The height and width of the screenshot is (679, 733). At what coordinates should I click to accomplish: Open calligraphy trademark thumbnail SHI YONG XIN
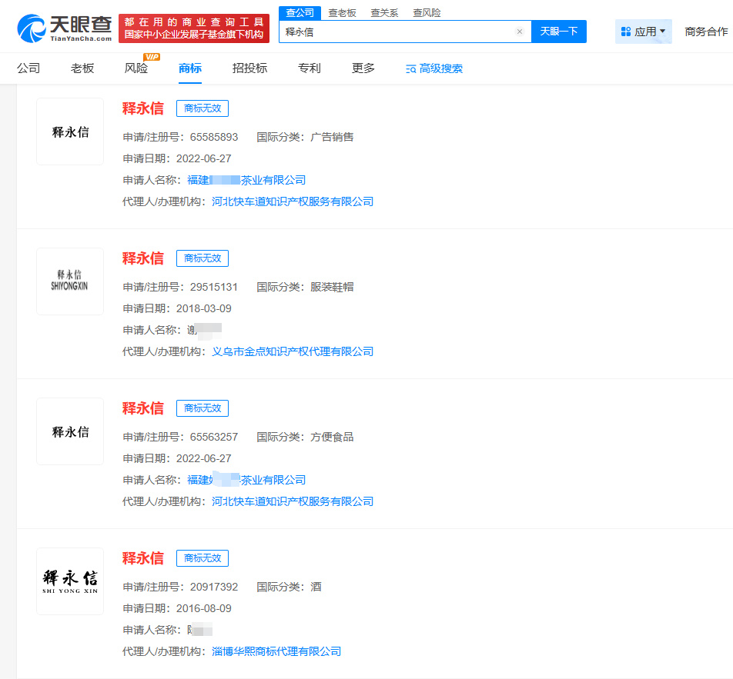click(70, 581)
